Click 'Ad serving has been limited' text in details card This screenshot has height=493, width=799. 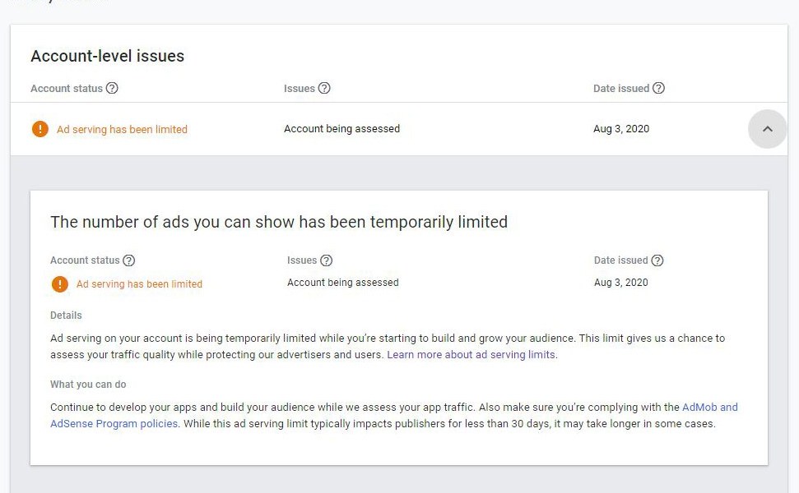pos(139,284)
